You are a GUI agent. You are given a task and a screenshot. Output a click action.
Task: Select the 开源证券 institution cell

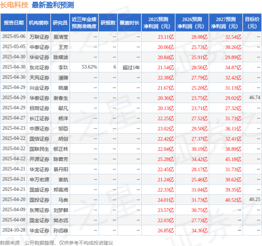pos(39,159)
